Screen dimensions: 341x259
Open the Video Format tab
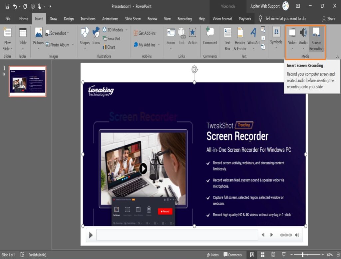tap(222, 19)
